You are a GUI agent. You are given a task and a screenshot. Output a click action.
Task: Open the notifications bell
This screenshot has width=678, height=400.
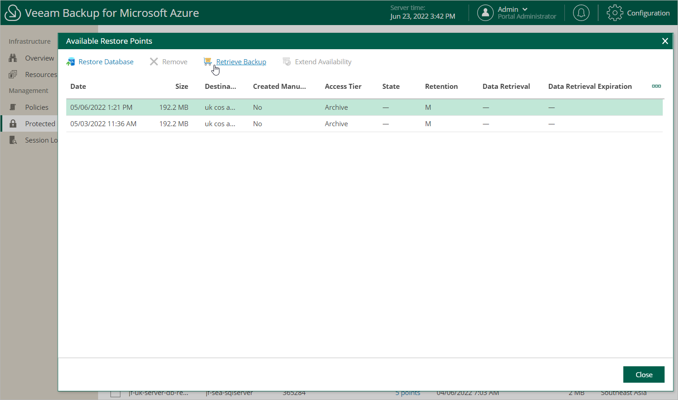tap(581, 13)
